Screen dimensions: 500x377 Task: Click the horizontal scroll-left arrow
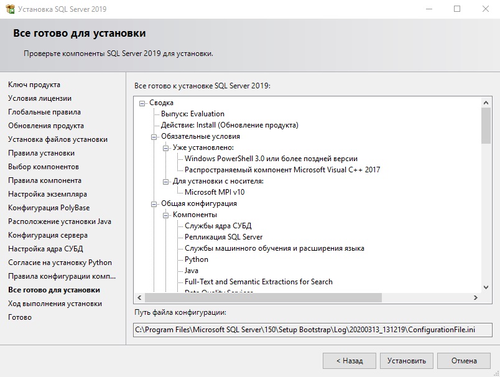[x=139, y=297]
